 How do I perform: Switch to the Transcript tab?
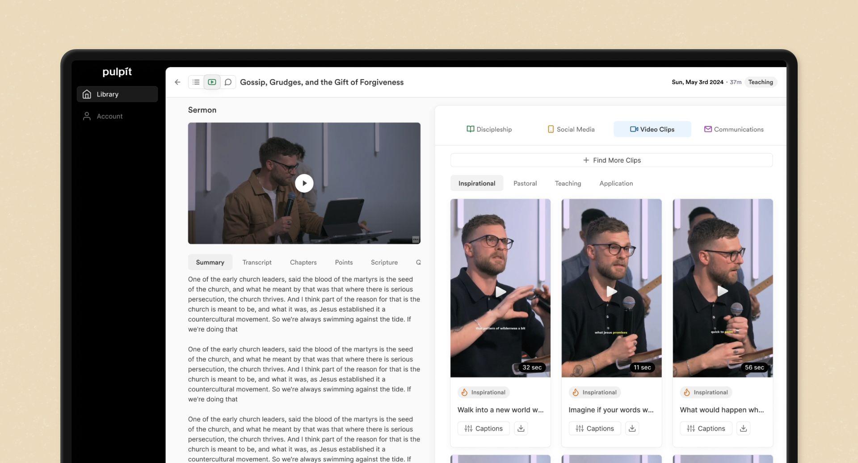tap(257, 262)
